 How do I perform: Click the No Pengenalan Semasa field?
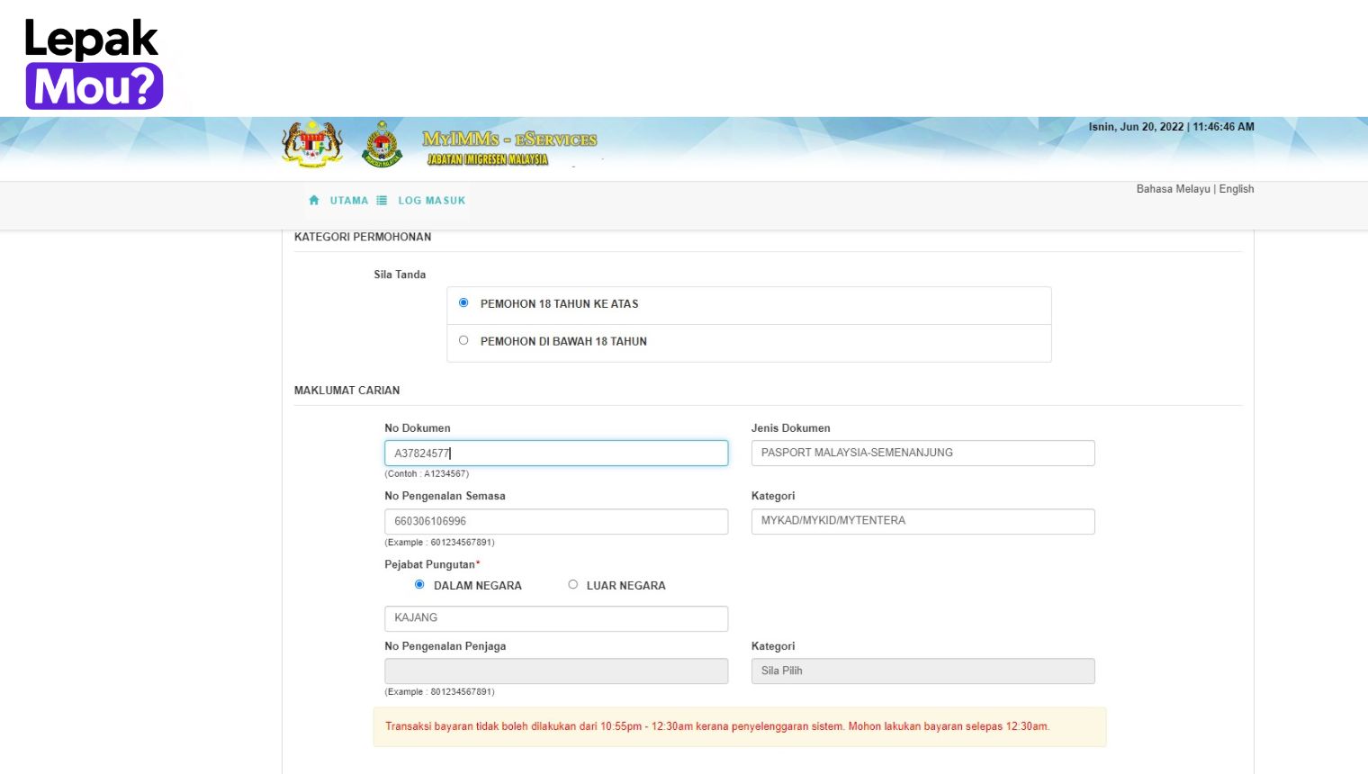(x=556, y=521)
